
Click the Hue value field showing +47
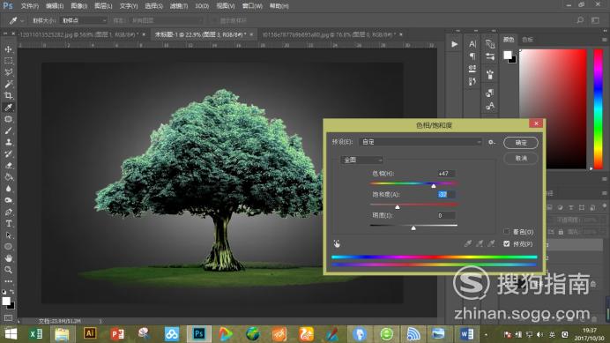[445, 173]
